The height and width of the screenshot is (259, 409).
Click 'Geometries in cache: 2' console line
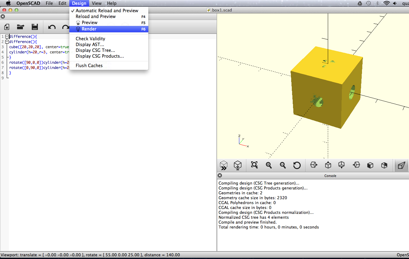[x=241, y=193]
